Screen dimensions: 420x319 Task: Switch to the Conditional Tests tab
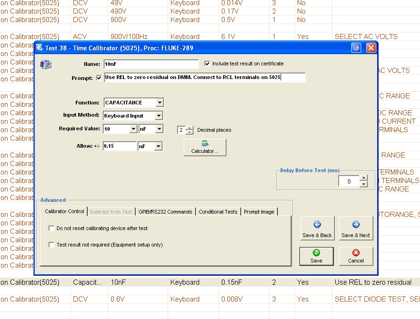coord(218,212)
